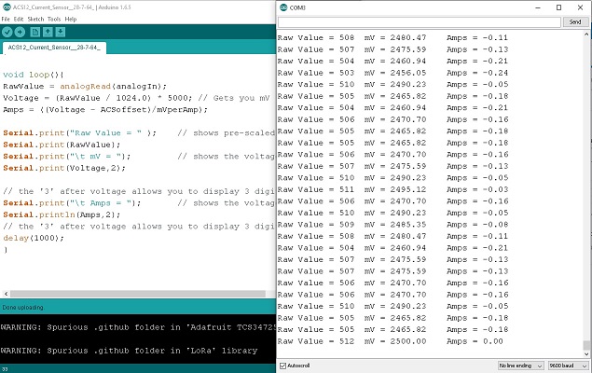The image size is (592, 373).
Task: Click the Verify sketch checkmark icon
Action: click(x=7, y=32)
